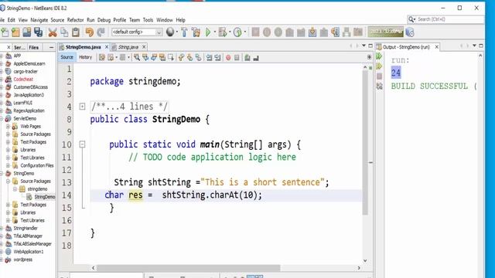Screen dimensions: 495x278
Task: Close the Output StringDemo run tab
Action: point(436,46)
